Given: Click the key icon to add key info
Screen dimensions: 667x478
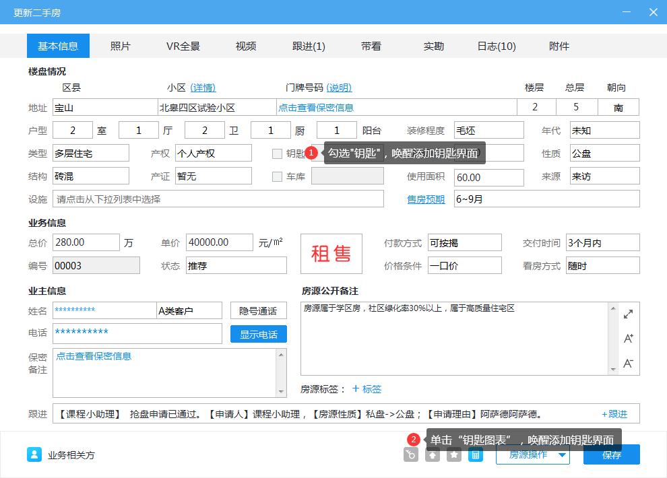Looking at the screenshot, I should click(410, 455).
